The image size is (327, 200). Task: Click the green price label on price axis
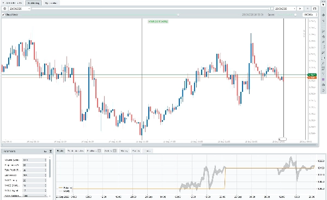click(x=312, y=74)
